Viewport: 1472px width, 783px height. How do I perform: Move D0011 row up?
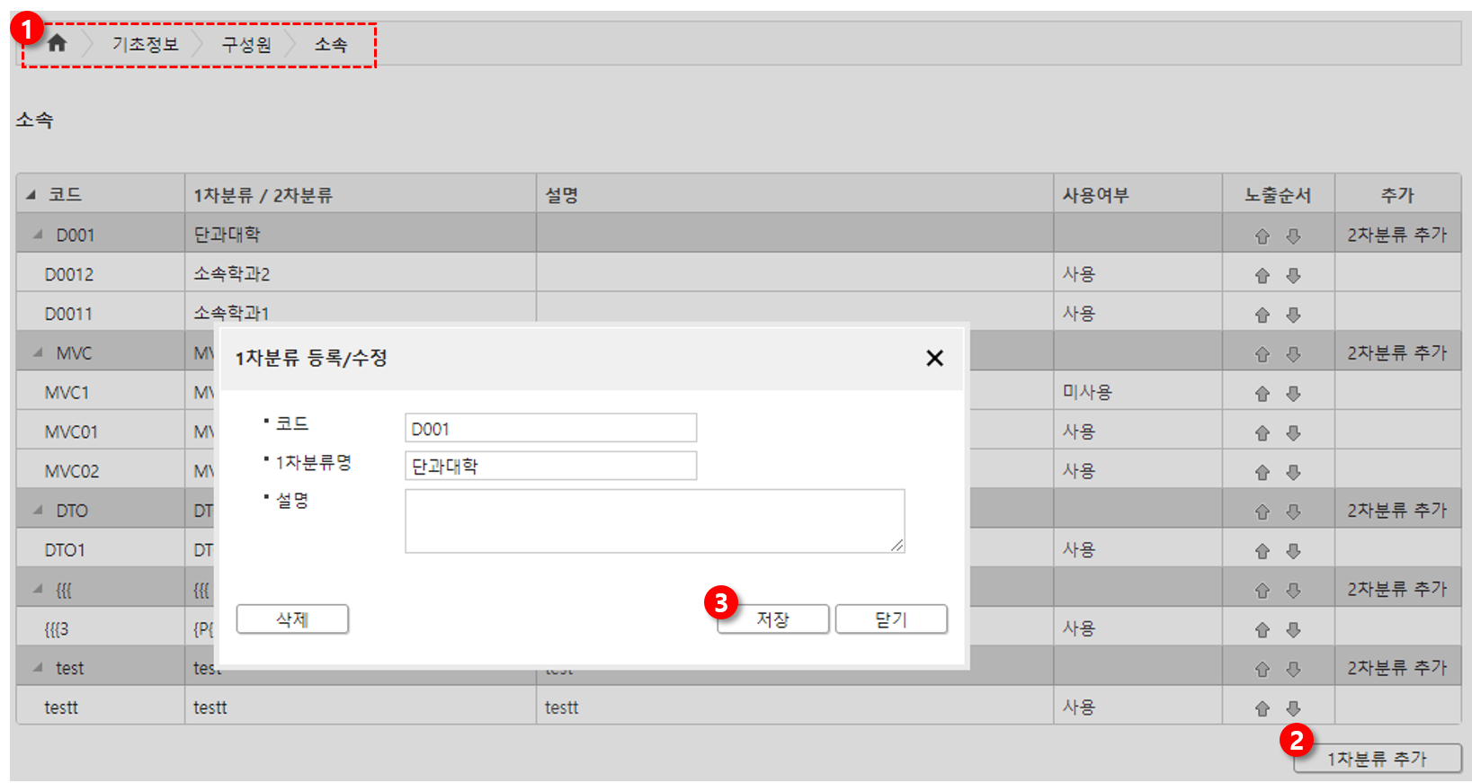click(x=1262, y=316)
